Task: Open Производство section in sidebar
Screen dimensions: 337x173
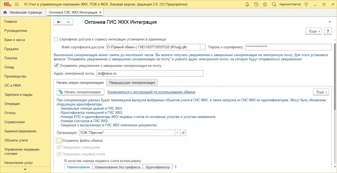Action: pyautogui.click(x=15, y=76)
